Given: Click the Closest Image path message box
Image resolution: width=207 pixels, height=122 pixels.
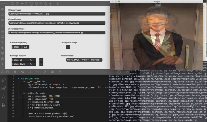Looking at the screenshot, I should (x=57, y=23).
